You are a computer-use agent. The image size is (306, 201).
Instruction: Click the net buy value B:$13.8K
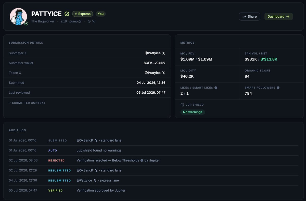point(269,59)
